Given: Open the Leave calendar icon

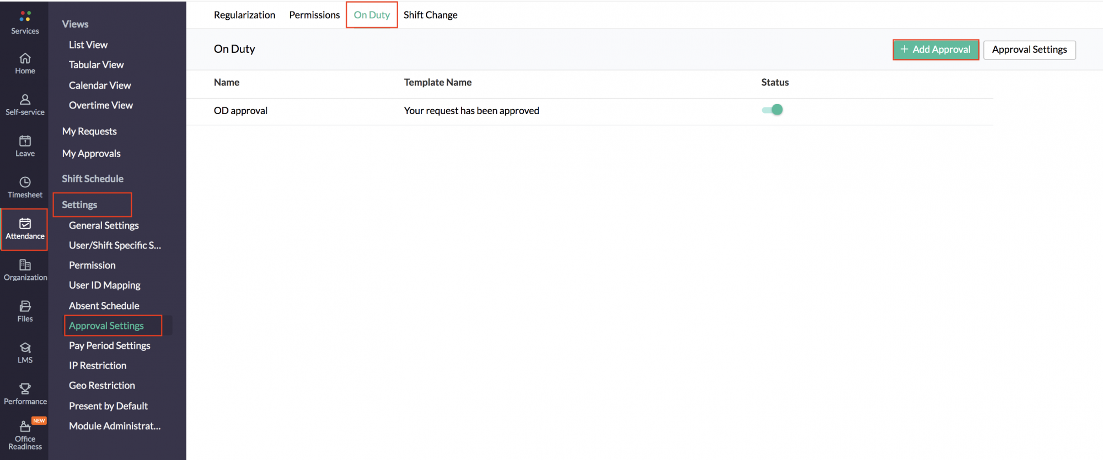Looking at the screenshot, I should pos(25,141).
